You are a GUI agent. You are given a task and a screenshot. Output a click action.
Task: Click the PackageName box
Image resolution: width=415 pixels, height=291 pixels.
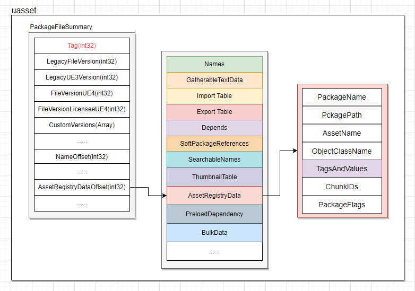click(x=342, y=98)
